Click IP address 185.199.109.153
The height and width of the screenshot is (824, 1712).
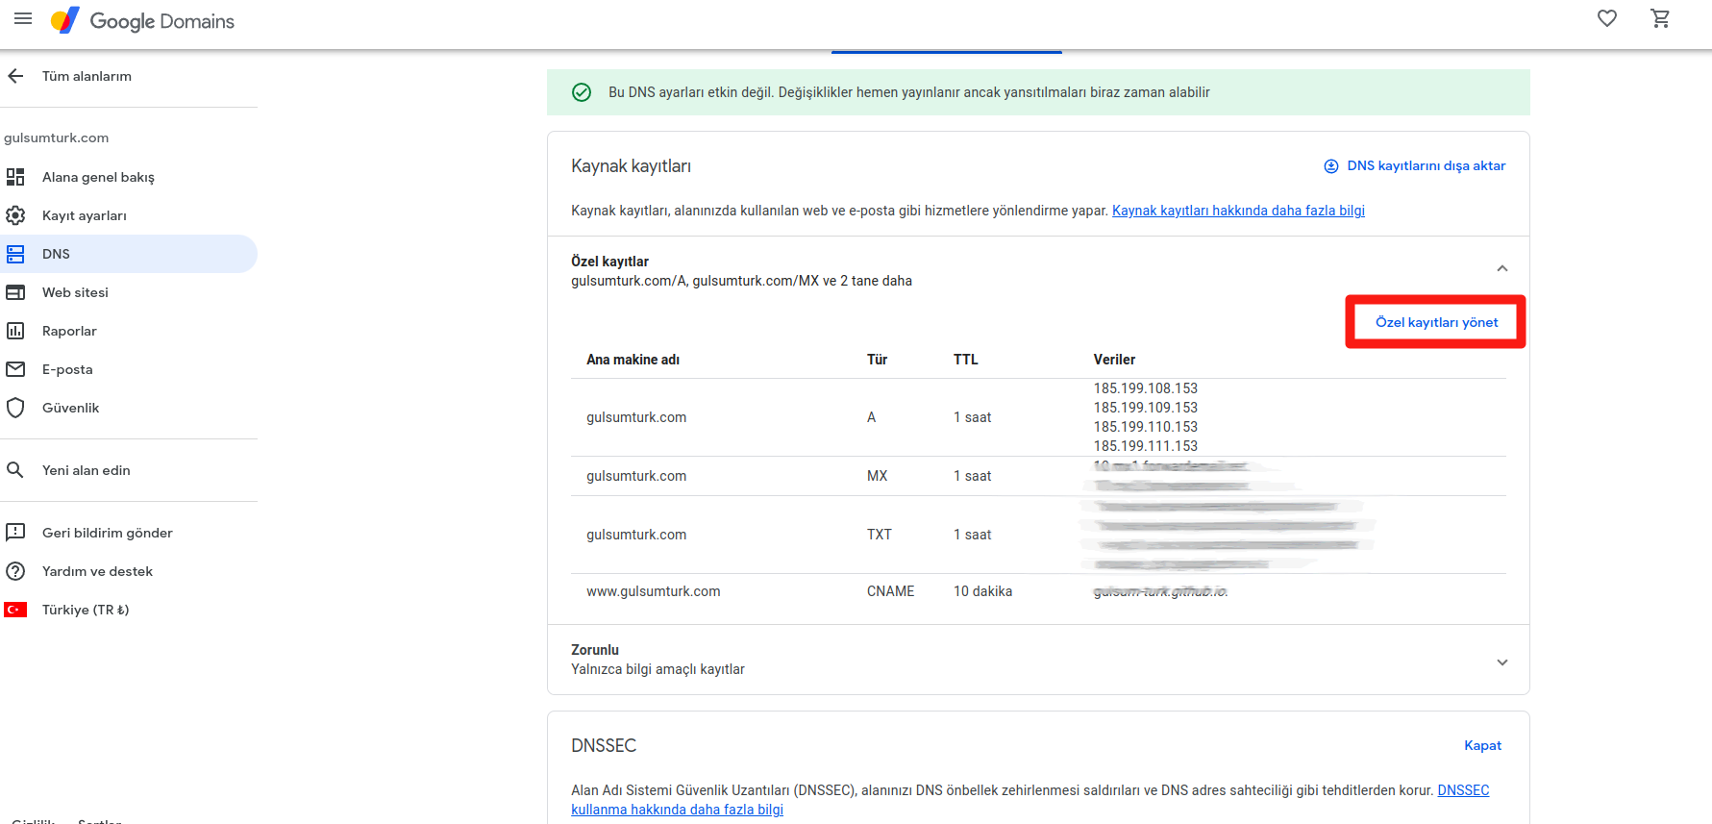pyautogui.click(x=1146, y=408)
